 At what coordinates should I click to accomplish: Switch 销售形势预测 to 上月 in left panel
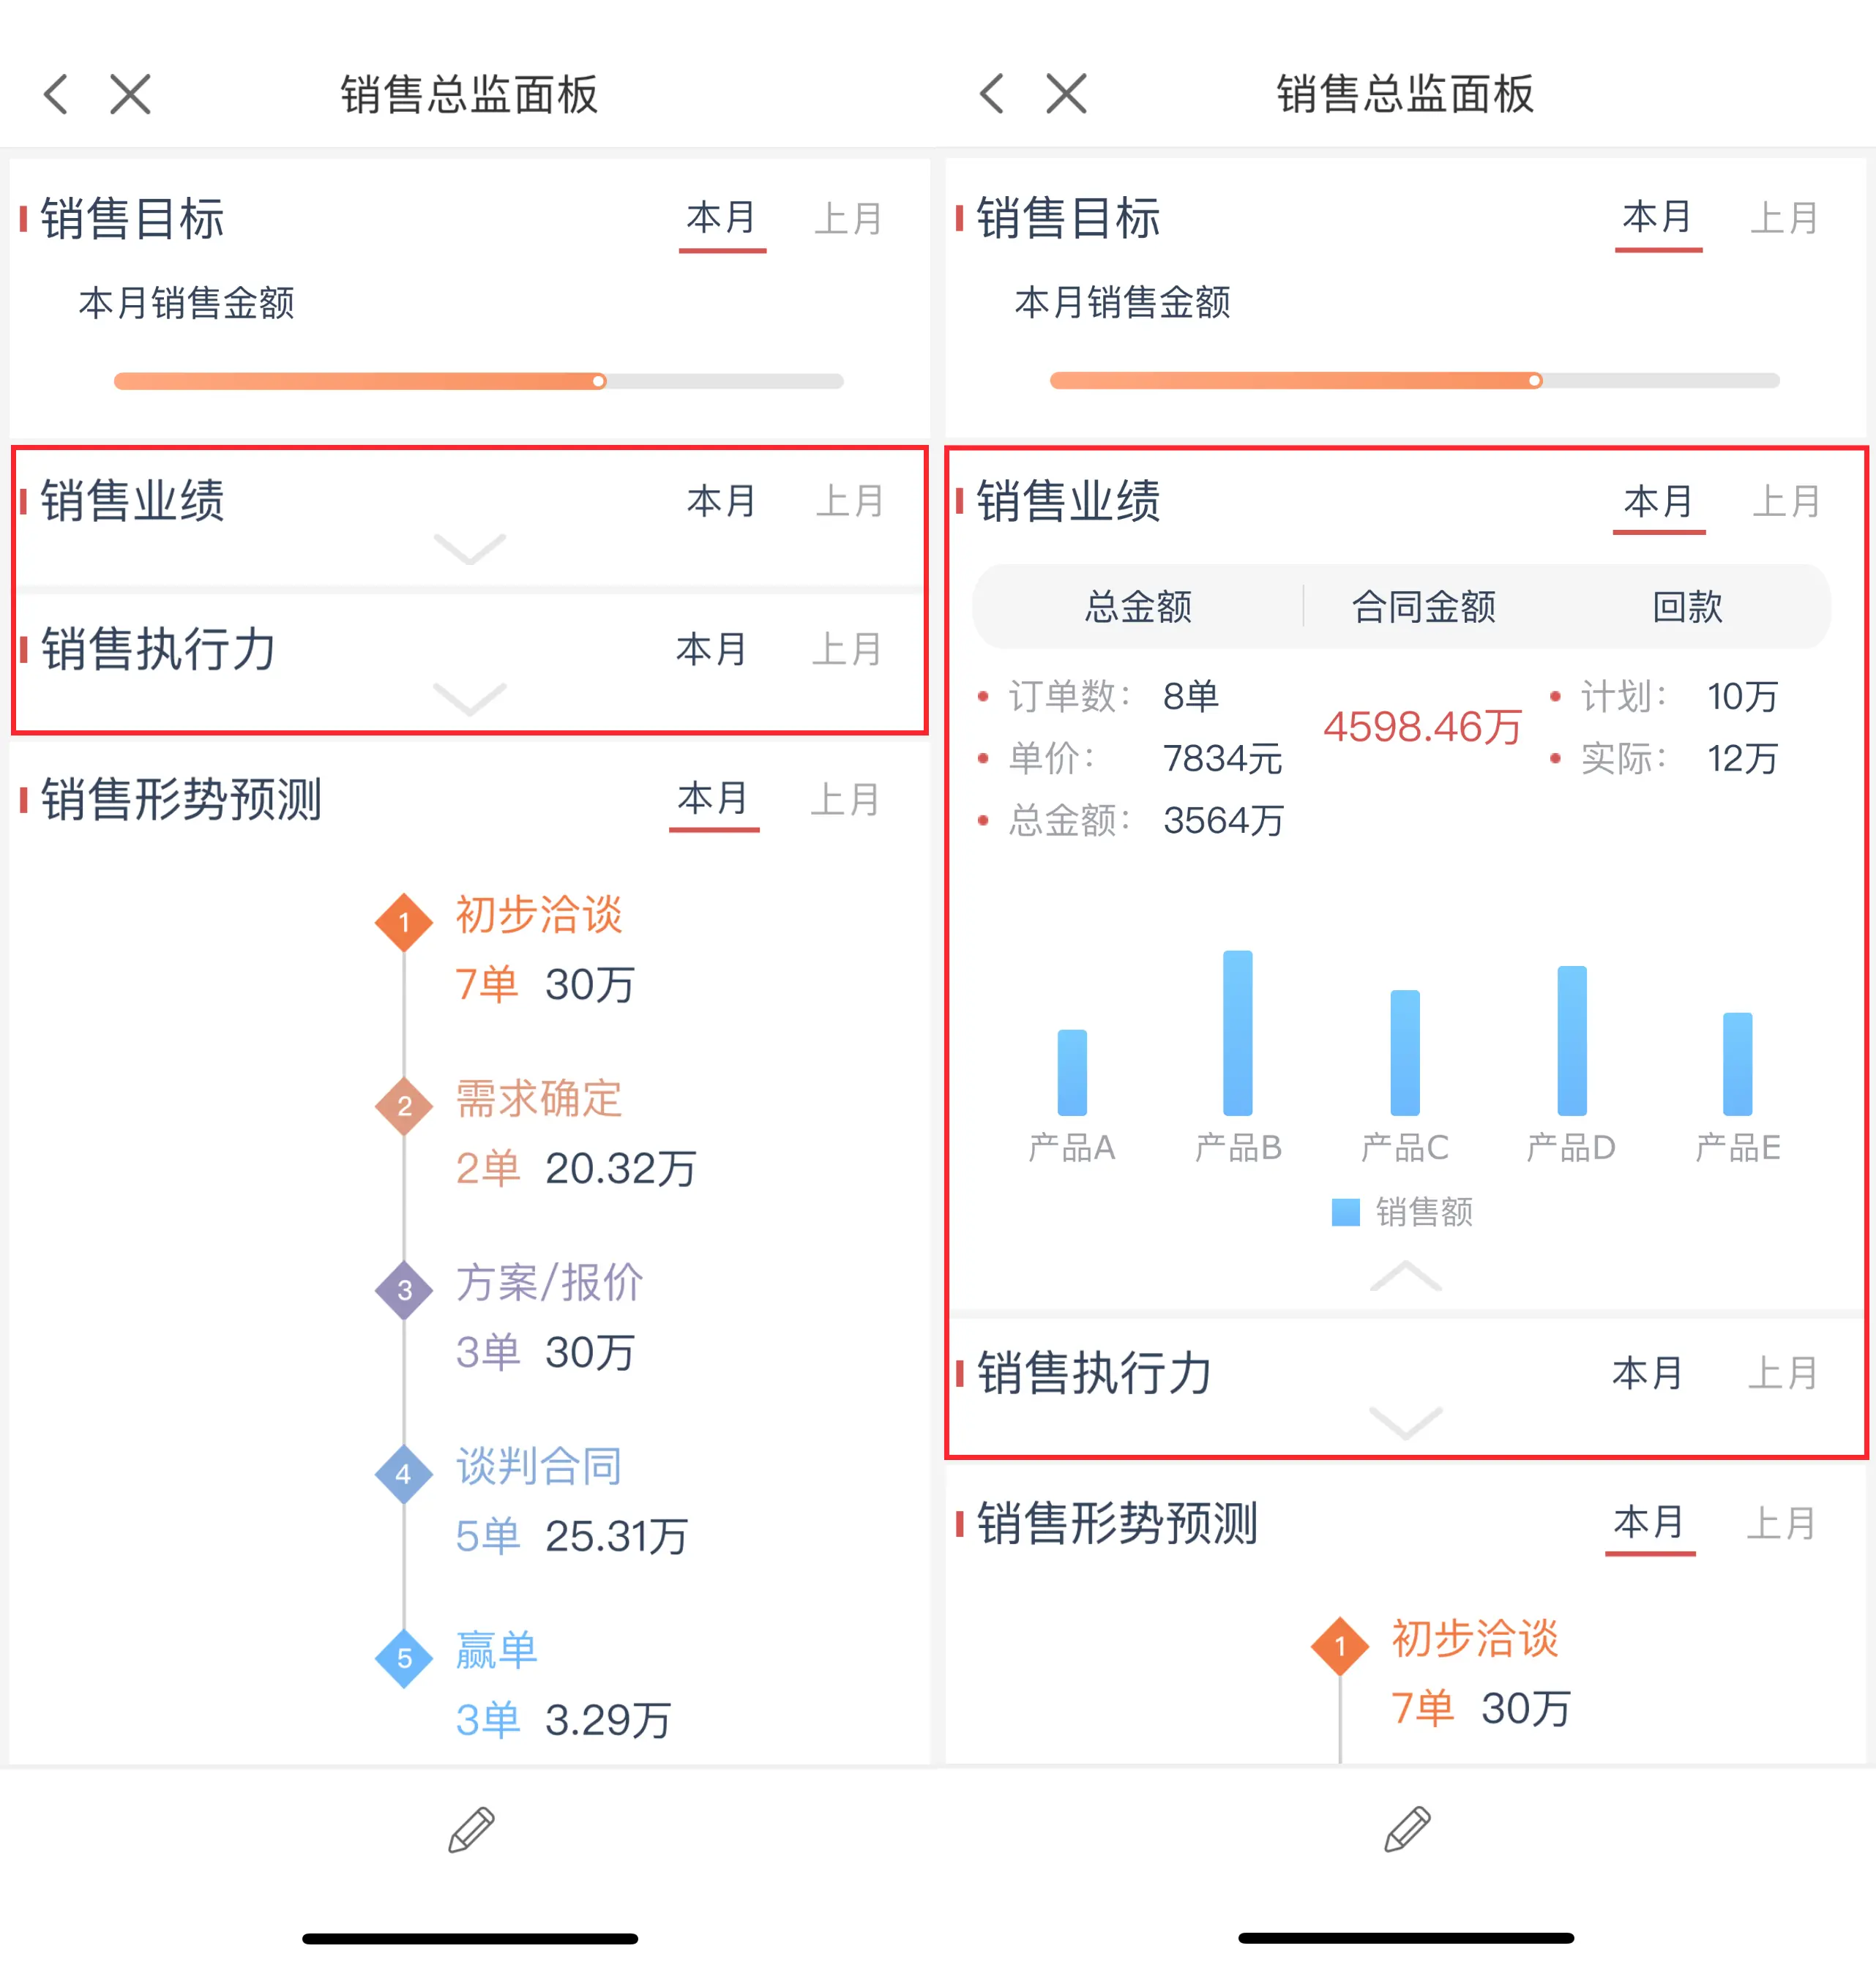(x=845, y=799)
